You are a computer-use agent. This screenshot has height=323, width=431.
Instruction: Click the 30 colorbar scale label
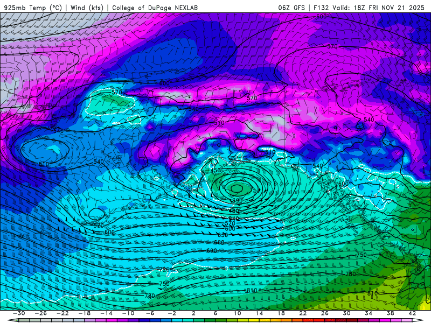[x=346, y=313]
